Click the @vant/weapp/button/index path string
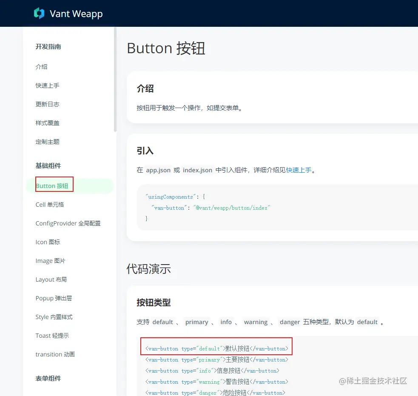Viewport: 418px width, 396px height. (x=232, y=208)
